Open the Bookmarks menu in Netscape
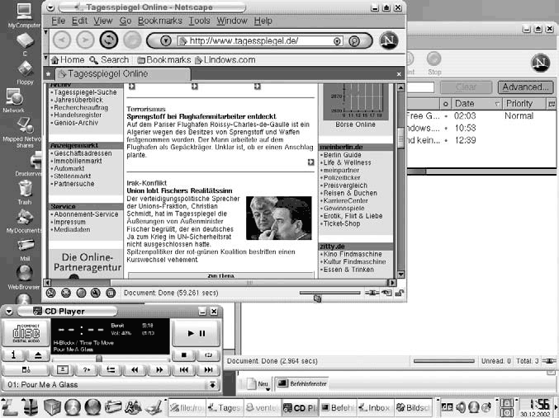559x418 pixels. click(161, 20)
